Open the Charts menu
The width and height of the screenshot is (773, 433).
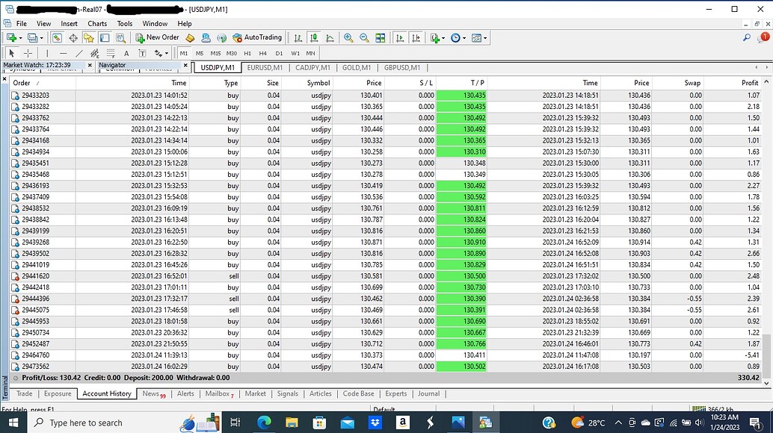pos(97,24)
